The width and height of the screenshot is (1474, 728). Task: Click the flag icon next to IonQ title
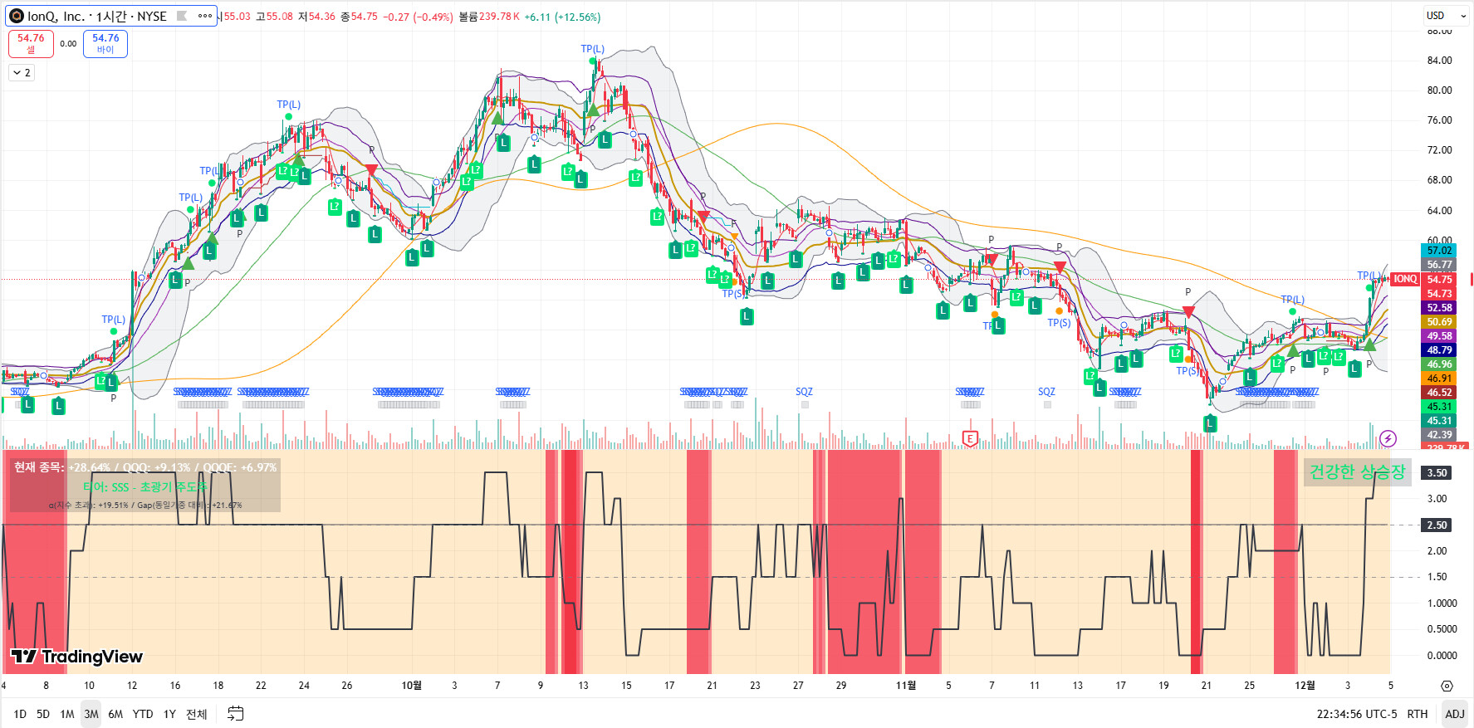click(x=182, y=16)
